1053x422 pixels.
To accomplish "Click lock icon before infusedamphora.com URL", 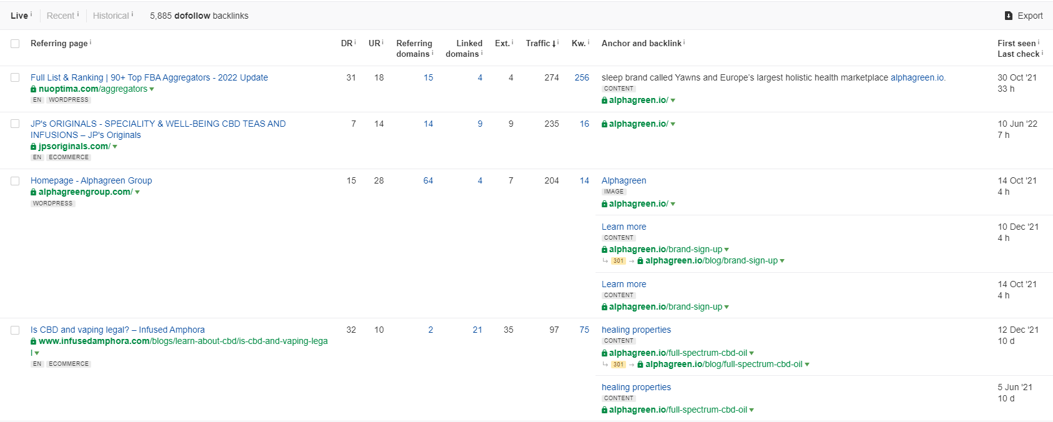I will 34,341.
